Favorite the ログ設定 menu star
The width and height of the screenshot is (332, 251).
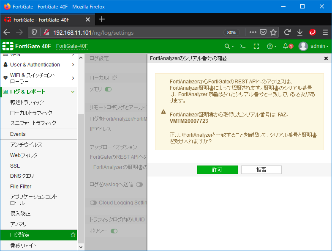(73, 234)
